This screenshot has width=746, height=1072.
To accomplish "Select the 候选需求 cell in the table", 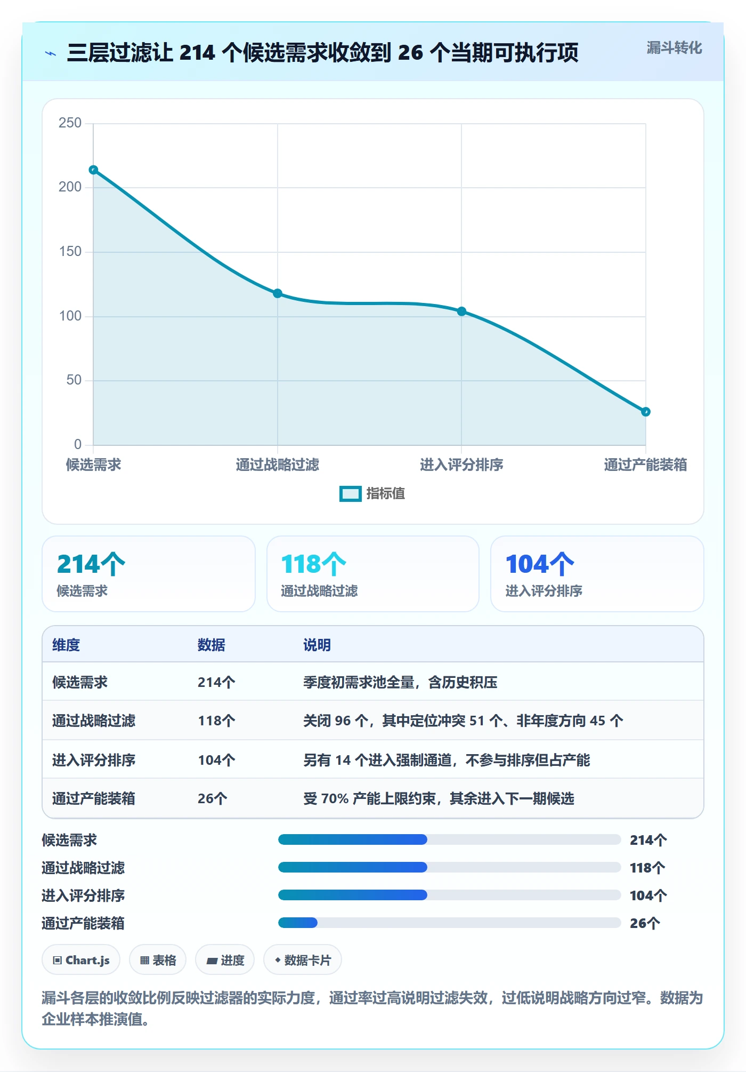I will point(80,682).
